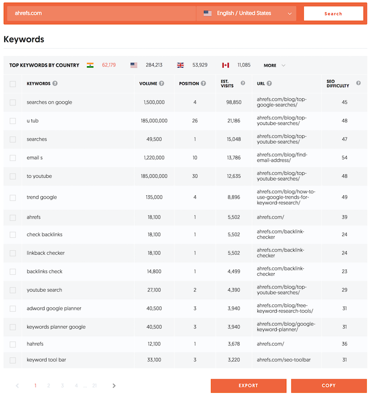
Task: Click the help icon next to KEYWORDS header
Action: click(55, 83)
